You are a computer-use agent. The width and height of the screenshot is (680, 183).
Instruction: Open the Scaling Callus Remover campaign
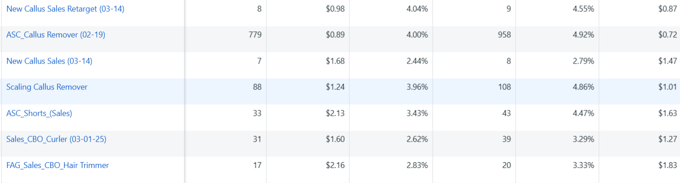pos(47,87)
